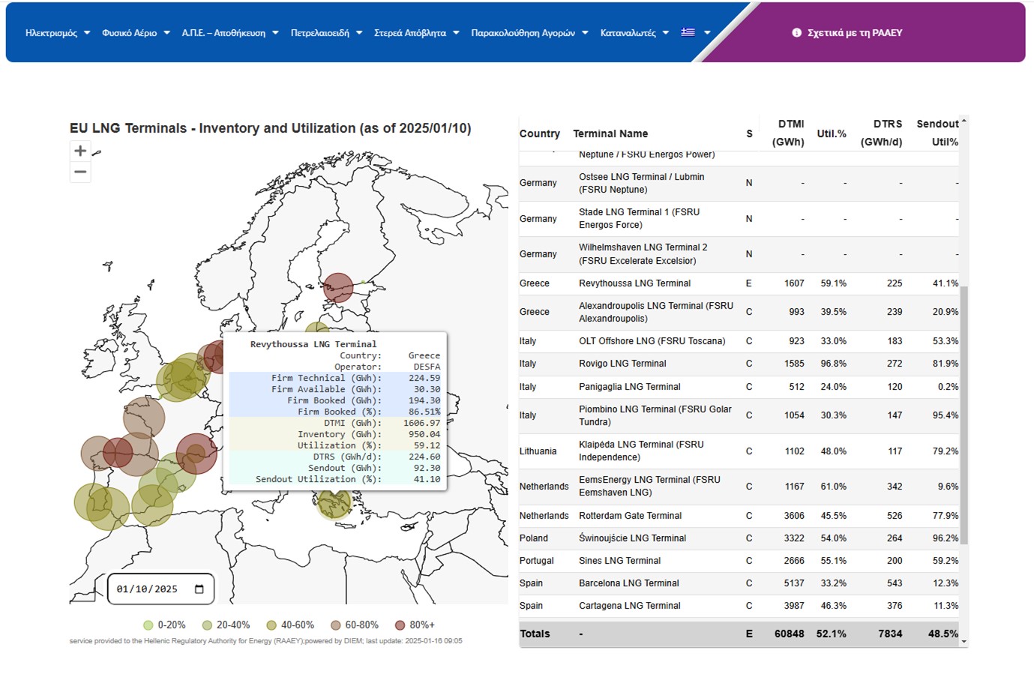Screen dimensions: 1034x677
Task: Open the Α.Π.Ε. – Αποθήκευση dropdown
Action: tap(230, 33)
